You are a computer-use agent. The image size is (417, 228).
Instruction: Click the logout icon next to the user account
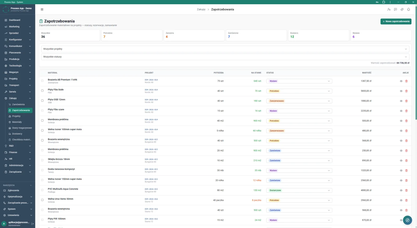pyautogui.click(x=33, y=224)
